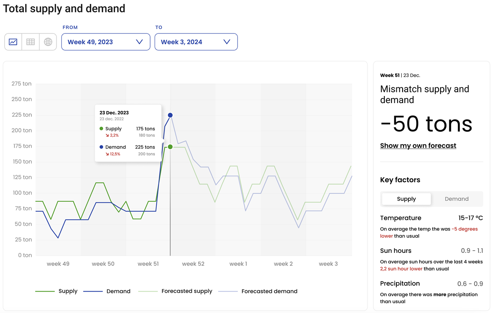Click the -50 tons mismatch value
Image resolution: width=495 pixels, height=313 pixels.
tap(426, 123)
